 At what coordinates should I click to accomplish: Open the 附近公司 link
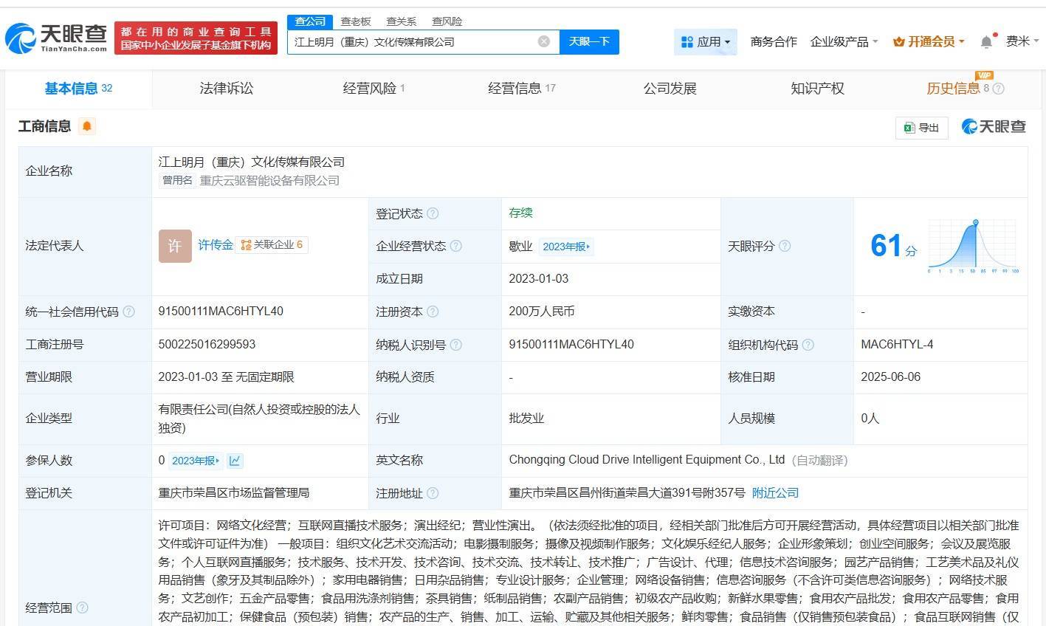(775, 493)
